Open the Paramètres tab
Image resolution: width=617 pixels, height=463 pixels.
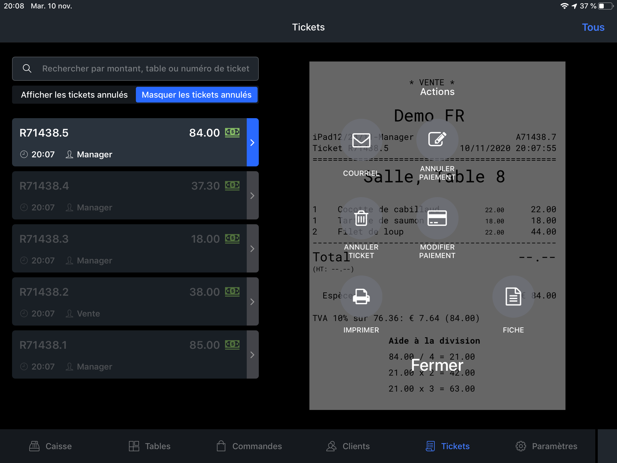pyautogui.click(x=546, y=446)
